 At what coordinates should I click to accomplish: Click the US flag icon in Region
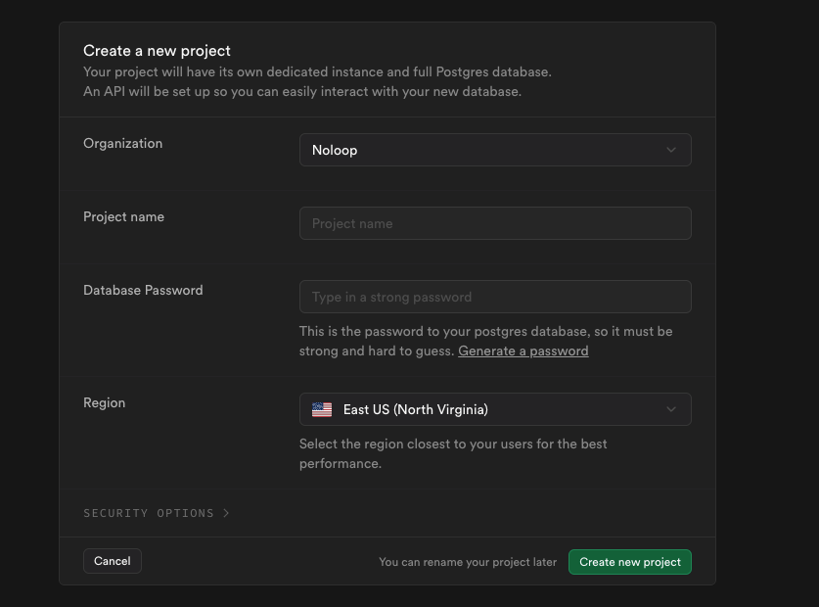point(322,409)
